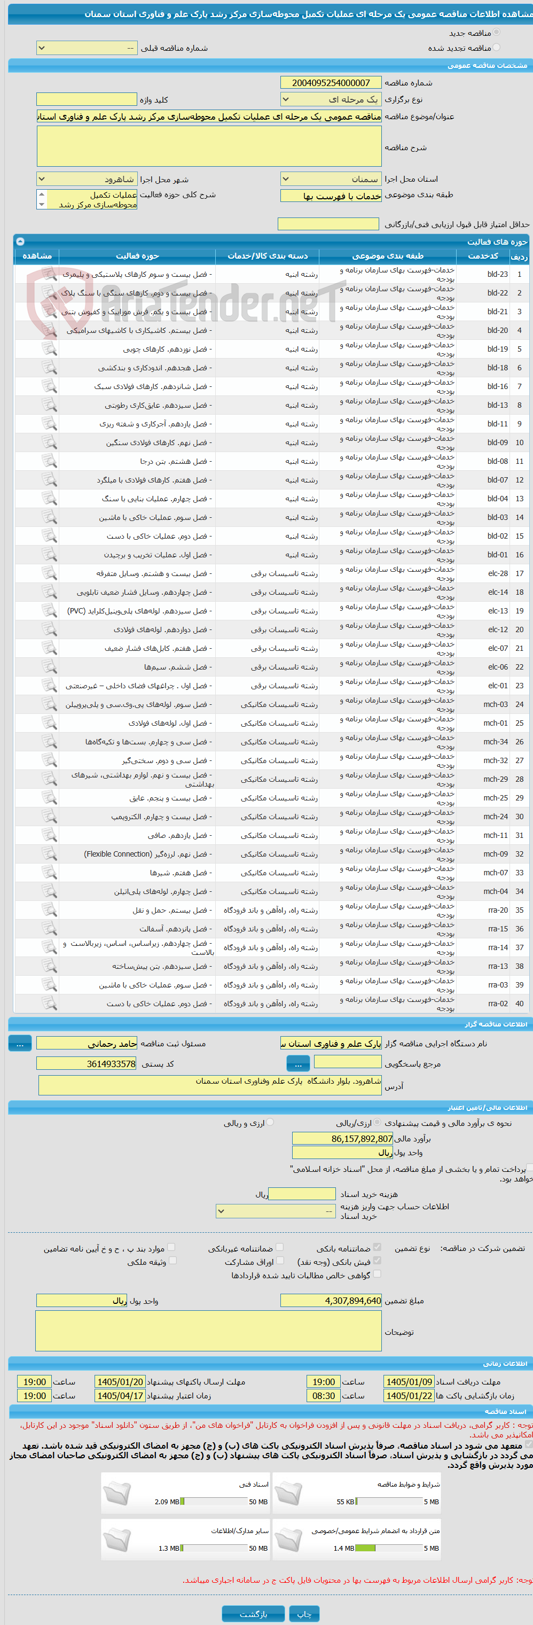Select مناقصه تجدید شده radio button
Screen dimensions: 533x1625
pyautogui.click(x=496, y=48)
